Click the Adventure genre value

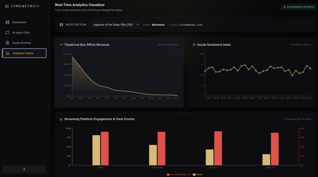(158, 25)
